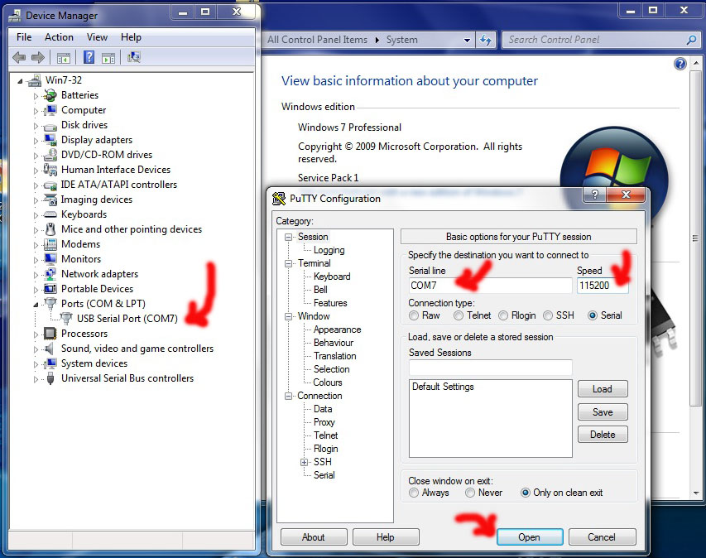The width and height of the screenshot is (706, 558).
Task: Open the Control Panel address bar dropdown
Action: point(467,40)
